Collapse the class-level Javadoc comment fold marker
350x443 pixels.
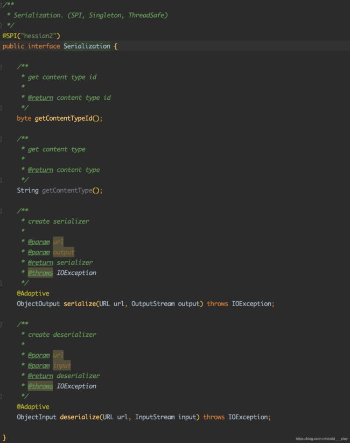(x=2, y=5)
